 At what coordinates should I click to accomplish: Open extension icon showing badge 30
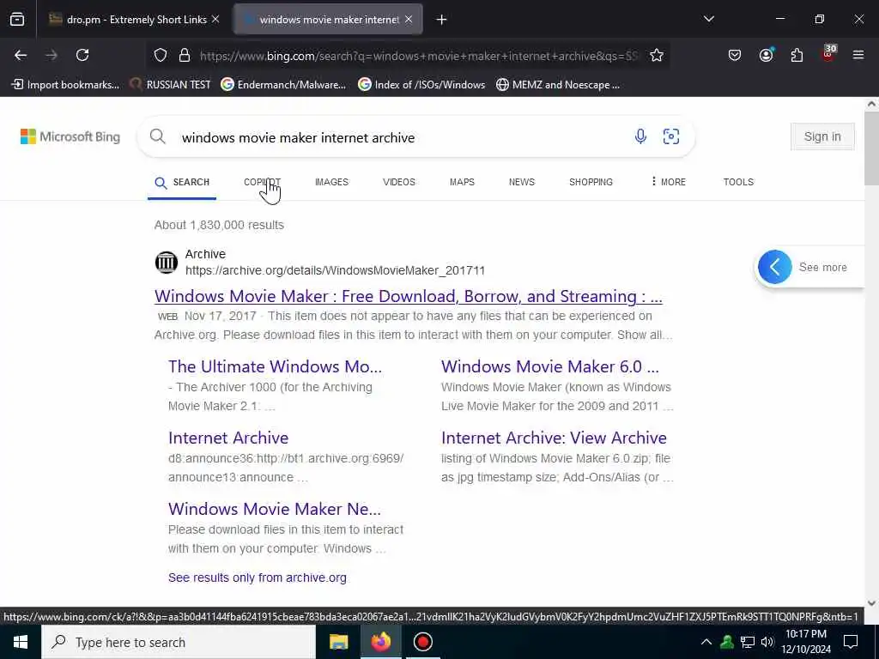click(828, 54)
